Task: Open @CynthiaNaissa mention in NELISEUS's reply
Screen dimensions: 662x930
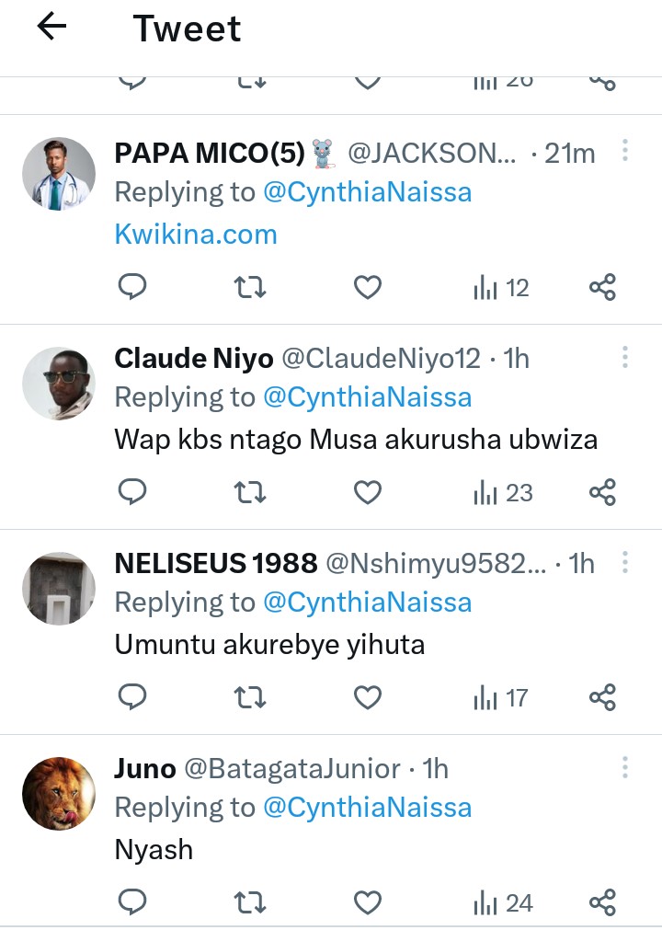Action: pyautogui.click(x=367, y=603)
